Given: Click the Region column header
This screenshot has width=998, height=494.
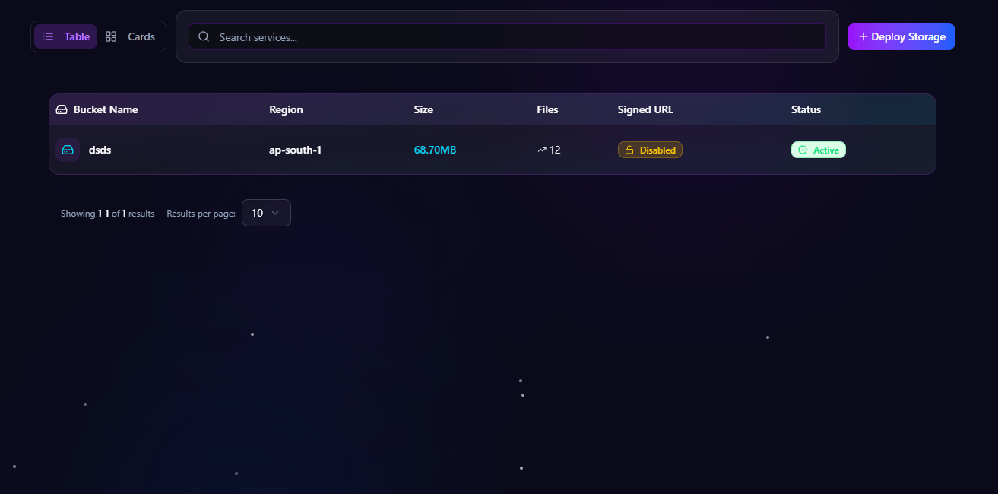Looking at the screenshot, I should point(286,109).
